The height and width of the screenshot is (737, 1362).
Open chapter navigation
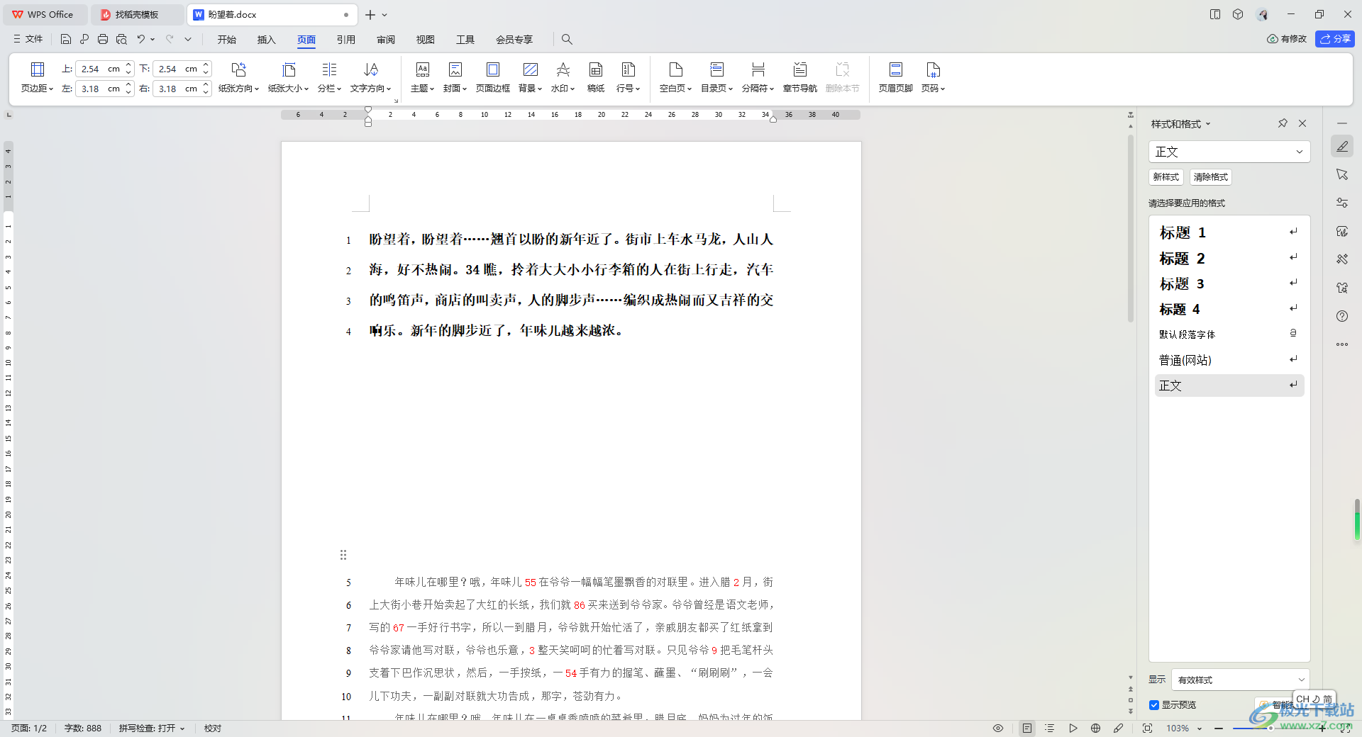[799, 77]
